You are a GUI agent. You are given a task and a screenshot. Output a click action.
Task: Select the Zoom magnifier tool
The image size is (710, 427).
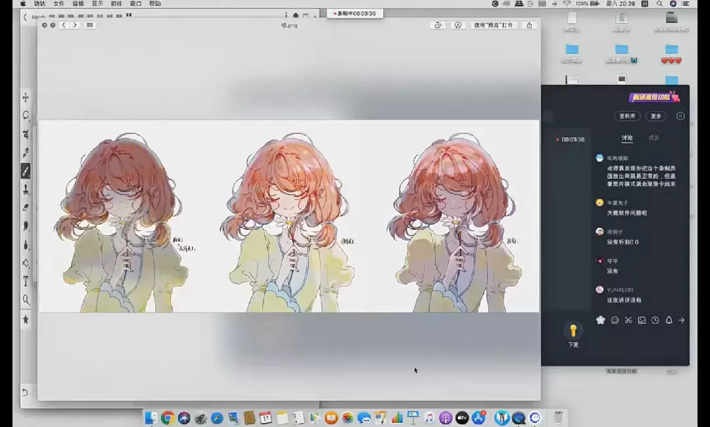[x=26, y=300]
